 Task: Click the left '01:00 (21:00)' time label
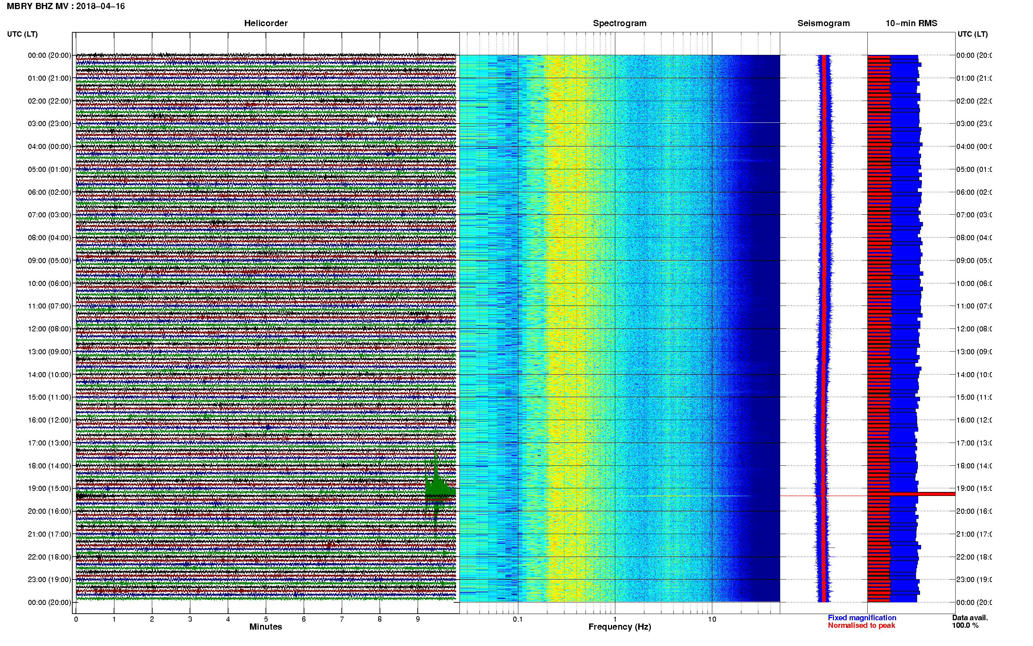point(49,78)
